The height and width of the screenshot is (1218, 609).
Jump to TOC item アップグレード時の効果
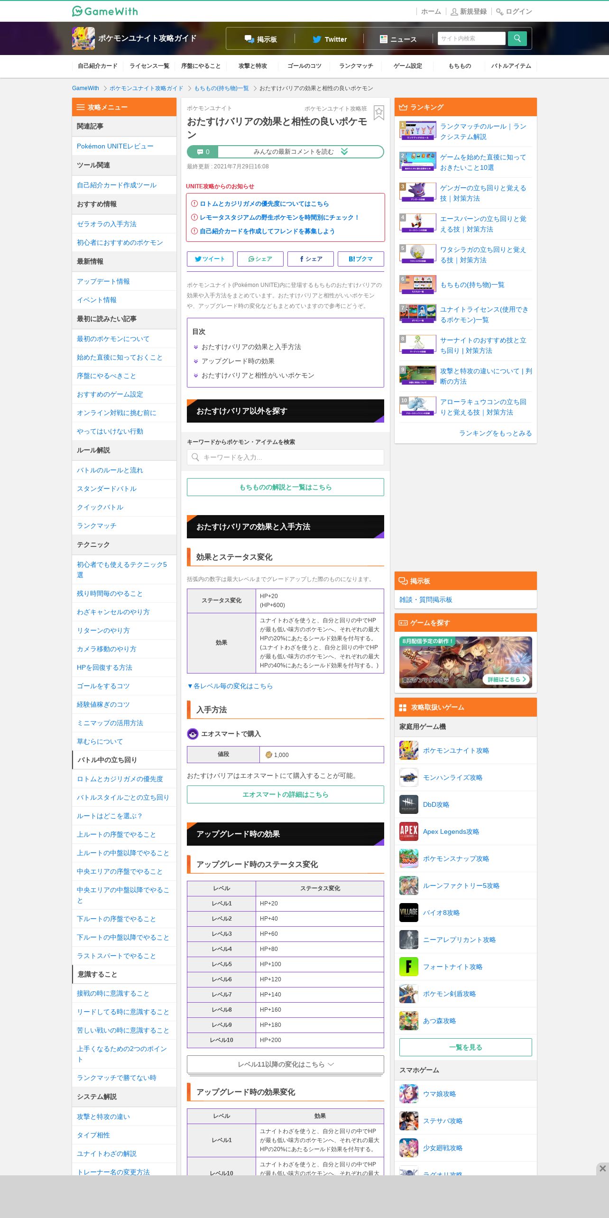[x=238, y=361]
